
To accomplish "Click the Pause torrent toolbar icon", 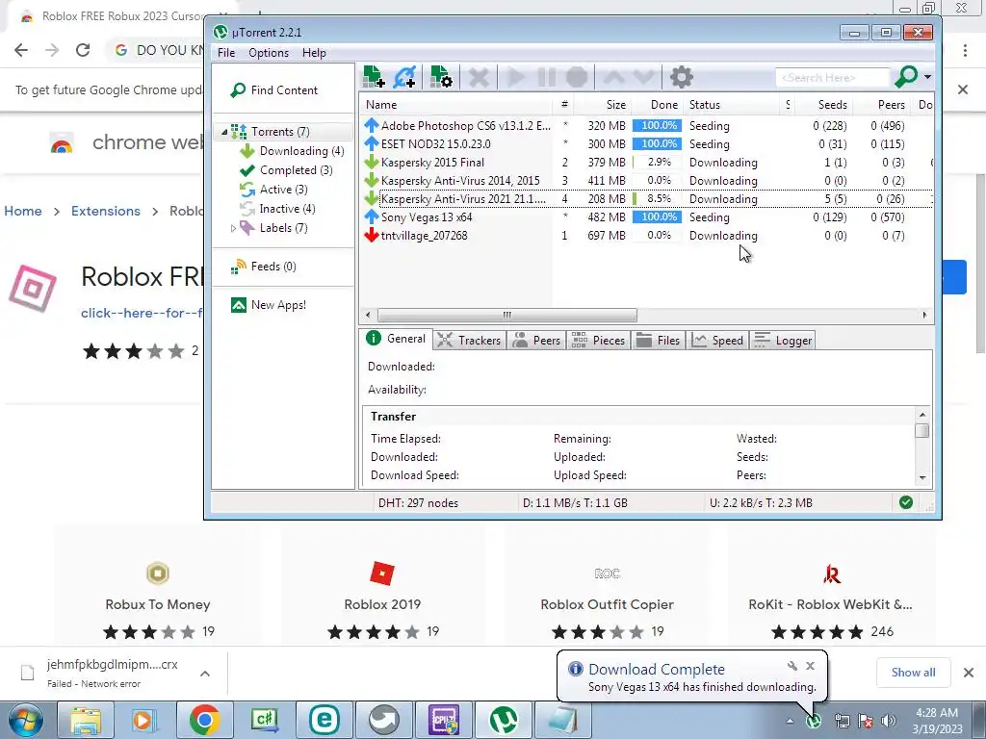I will click(547, 77).
